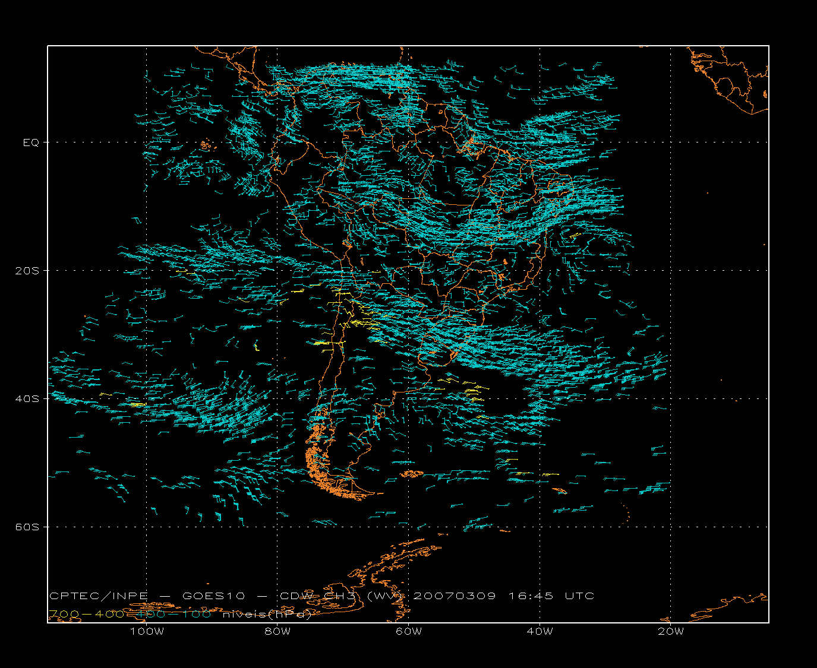Select the 60W longitude label

(409, 632)
